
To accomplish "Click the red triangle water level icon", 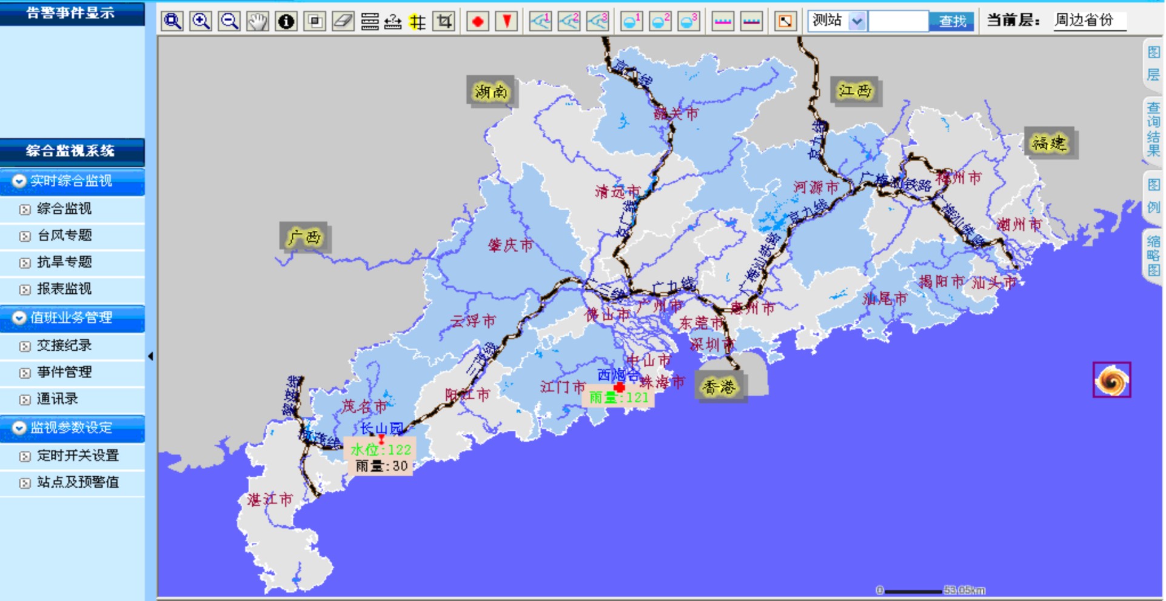I will [506, 21].
